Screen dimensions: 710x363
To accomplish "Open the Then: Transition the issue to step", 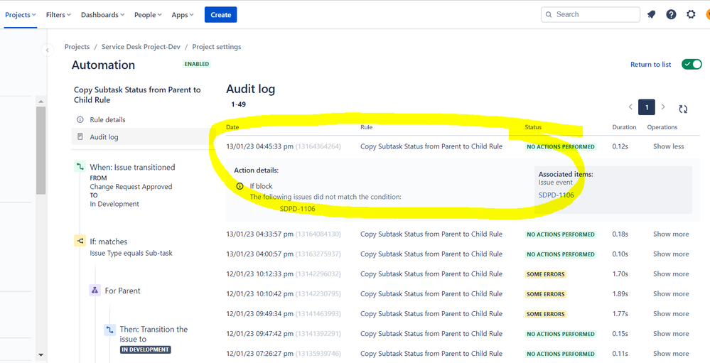I will point(154,334).
